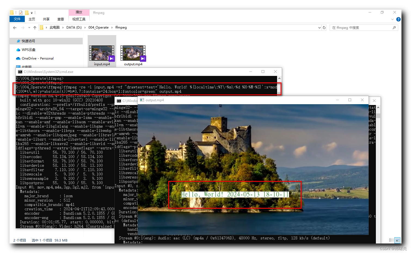The image size is (411, 253).
Task: Click the search magnifier in the ffmpeg search box
Action: 394,27
